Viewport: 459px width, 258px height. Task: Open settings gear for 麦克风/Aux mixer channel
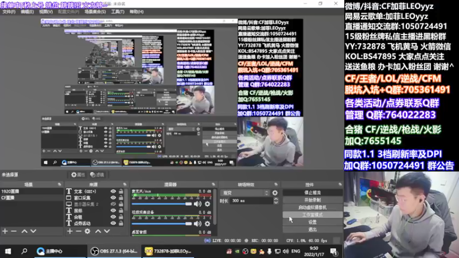(207, 204)
